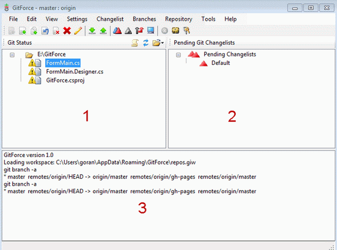Click the yellow pencil edit icon
This screenshot has height=250, width=337.
(x=78, y=31)
